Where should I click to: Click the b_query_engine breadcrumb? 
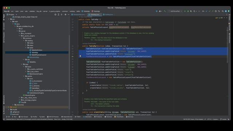click(x=55, y=11)
